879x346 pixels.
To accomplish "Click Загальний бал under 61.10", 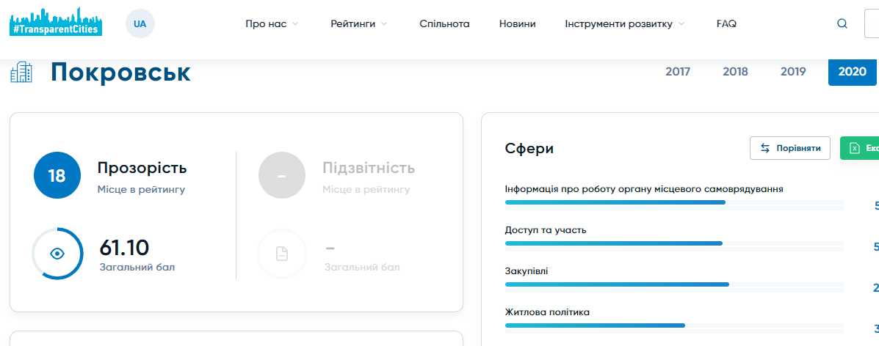I will (x=137, y=268).
